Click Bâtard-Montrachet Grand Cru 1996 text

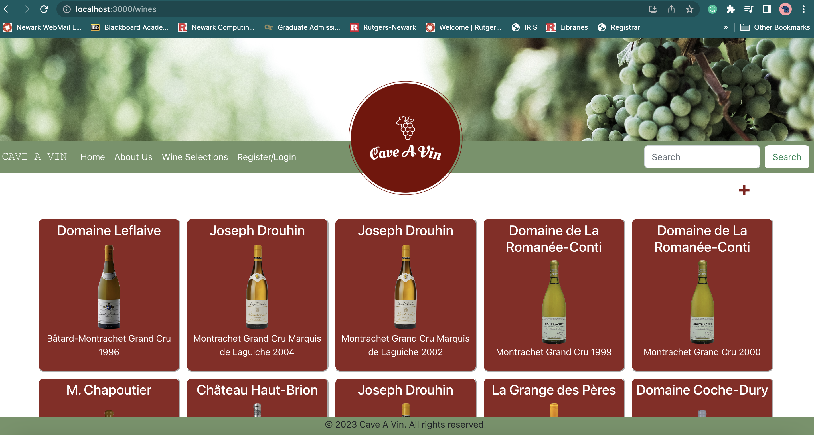(x=109, y=345)
